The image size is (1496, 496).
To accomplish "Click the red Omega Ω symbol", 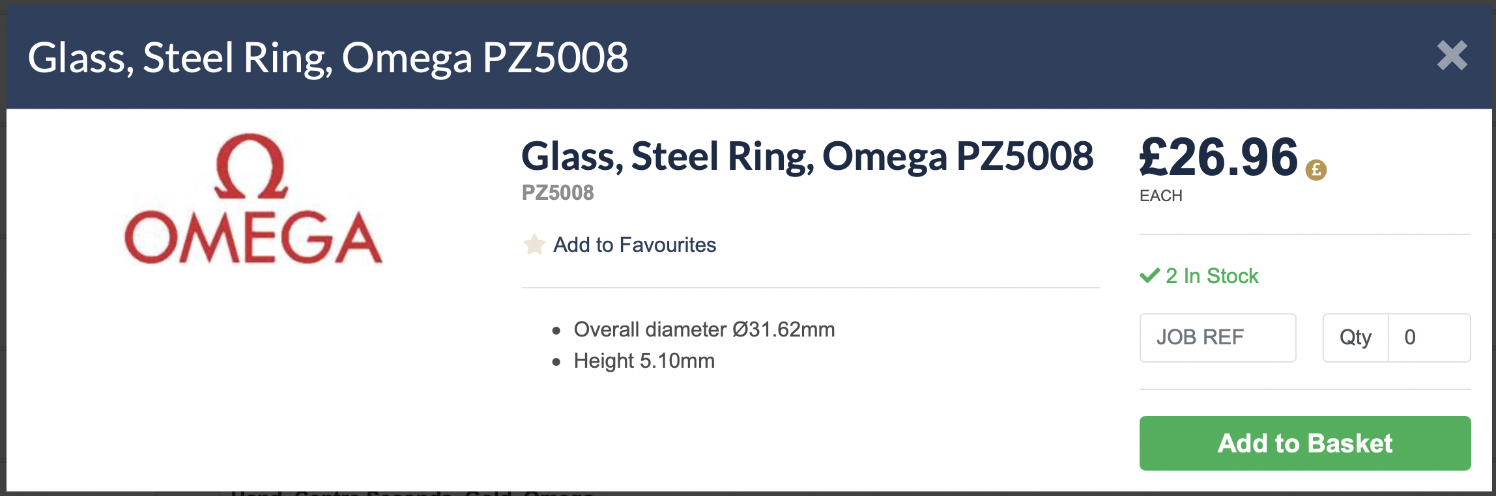I will (252, 167).
